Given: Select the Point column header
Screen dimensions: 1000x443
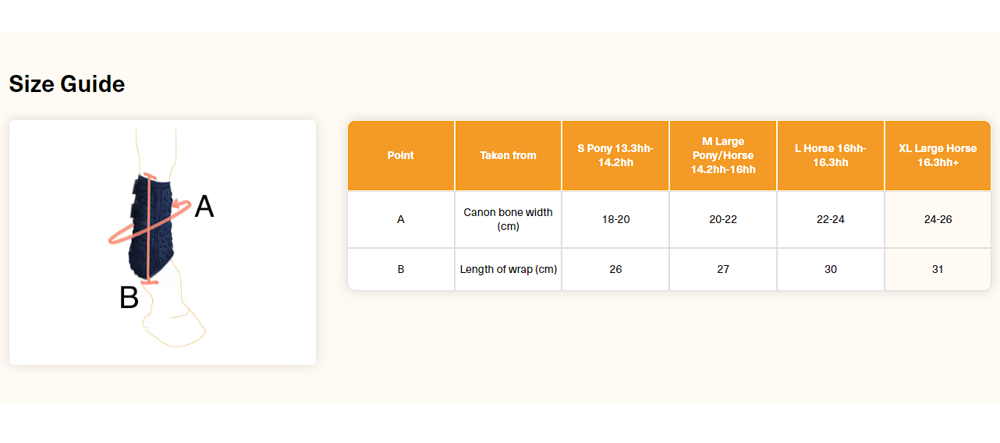Looking at the screenshot, I should tap(401, 155).
